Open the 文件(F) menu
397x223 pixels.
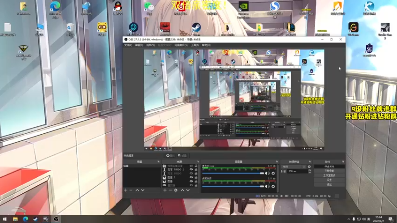point(128,45)
